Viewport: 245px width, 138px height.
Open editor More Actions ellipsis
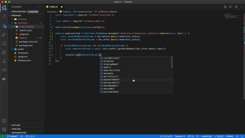[x=242, y=7]
